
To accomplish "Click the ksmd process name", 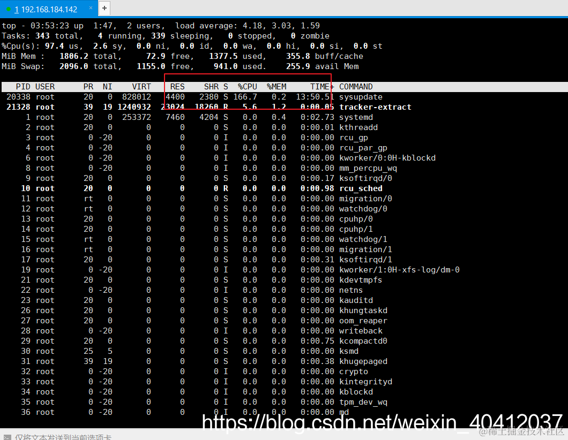I will 348,351.
